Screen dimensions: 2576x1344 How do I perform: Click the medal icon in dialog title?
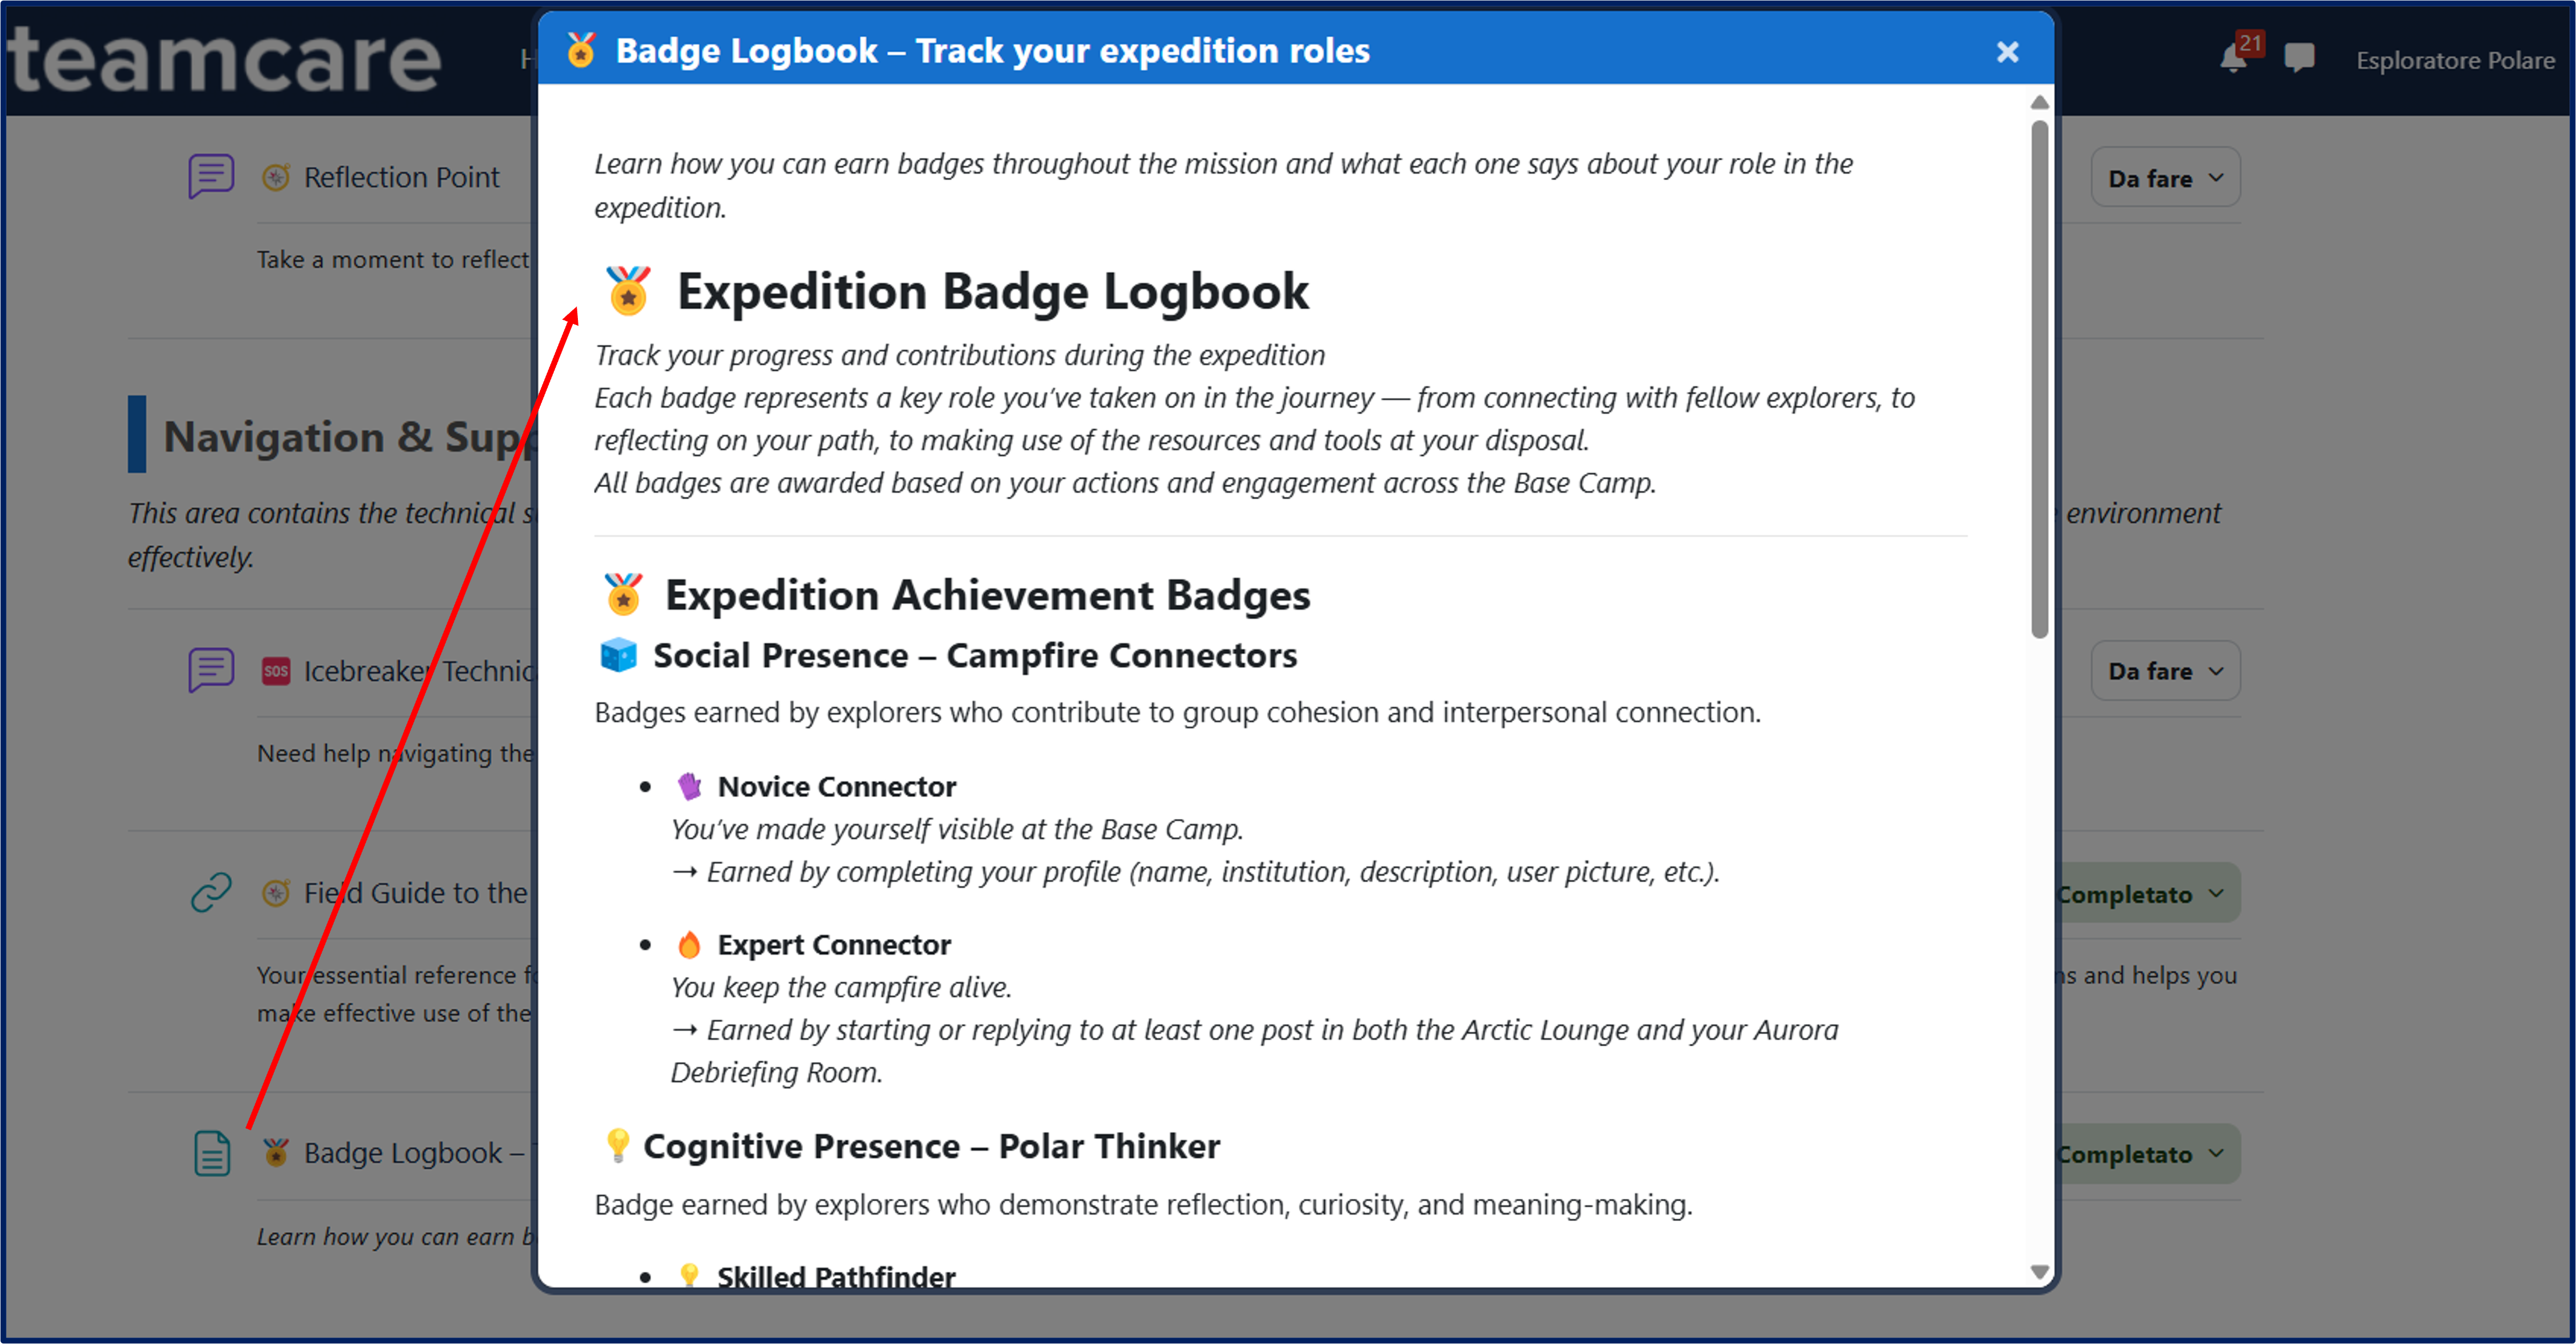point(581,50)
